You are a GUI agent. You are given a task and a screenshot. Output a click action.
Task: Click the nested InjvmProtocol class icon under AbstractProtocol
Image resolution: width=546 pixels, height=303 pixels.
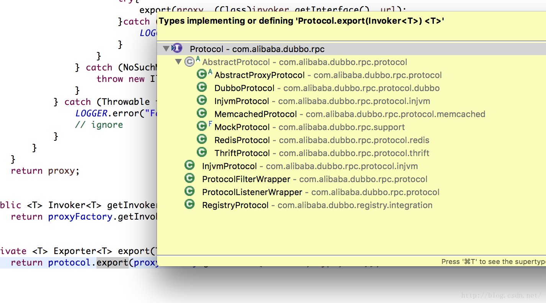point(202,100)
